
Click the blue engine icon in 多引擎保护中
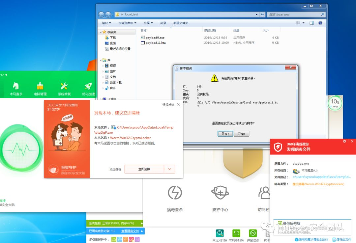[x=120, y=239]
